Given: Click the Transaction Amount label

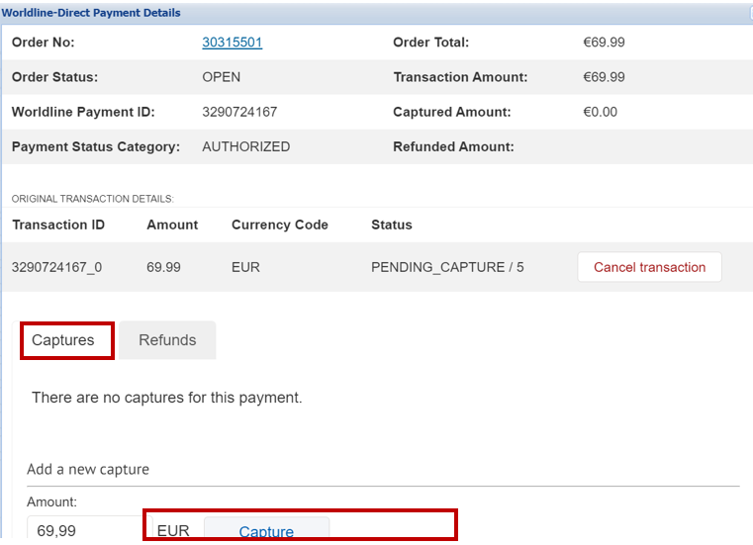Looking at the screenshot, I should click(460, 77).
